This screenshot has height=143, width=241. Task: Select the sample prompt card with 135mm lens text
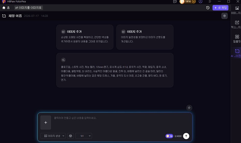click(115, 70)
